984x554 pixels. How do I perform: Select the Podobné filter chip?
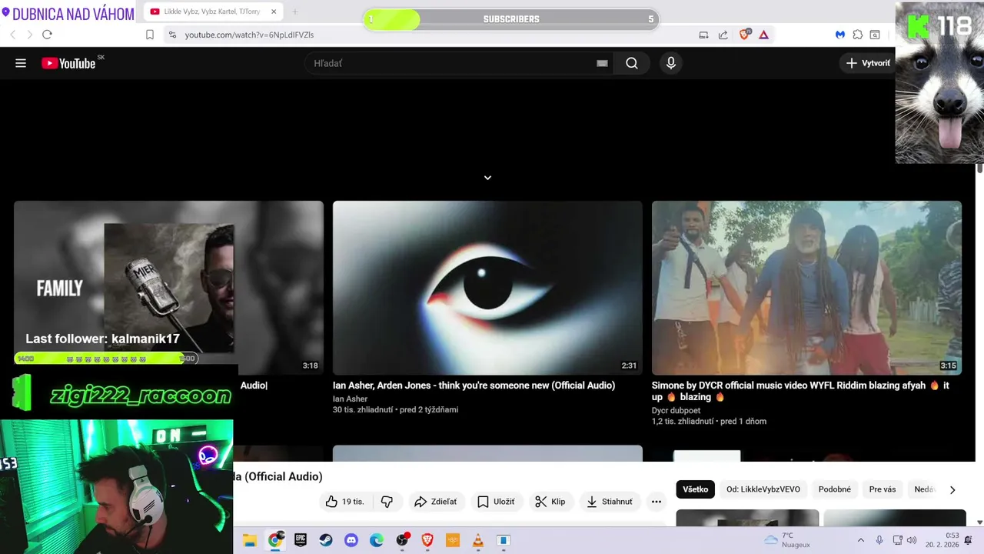[x=835, y=489]
